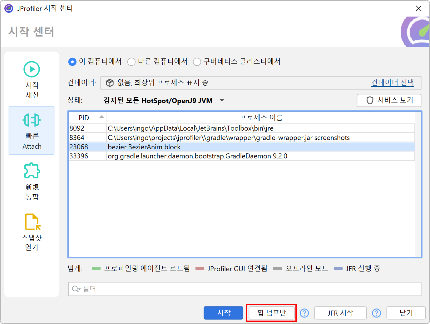430x324 pixels.
Task: Click the 프로세스 이름 column header
Action: (x=261, y=118)
